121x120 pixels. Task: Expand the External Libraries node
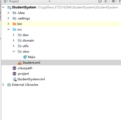pyautogui.click(x=3, y=85)
